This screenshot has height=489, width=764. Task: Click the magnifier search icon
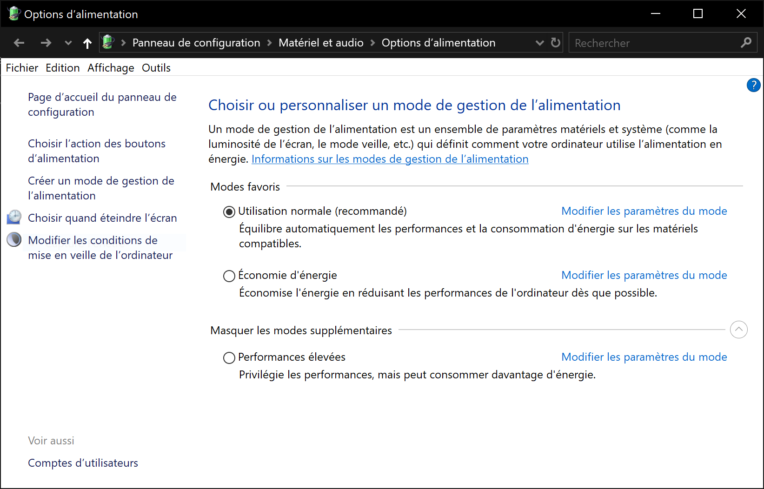pos(746,43)
